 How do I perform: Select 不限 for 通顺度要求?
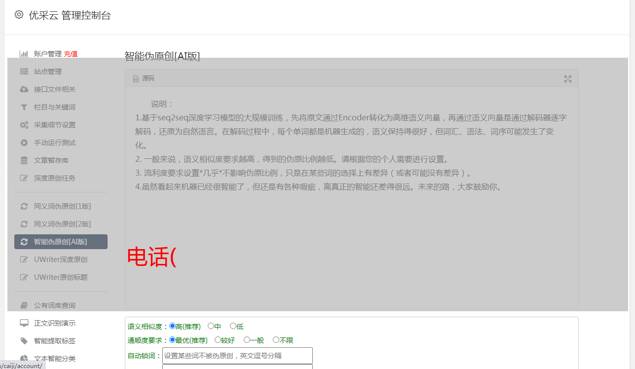click(276, 340)
